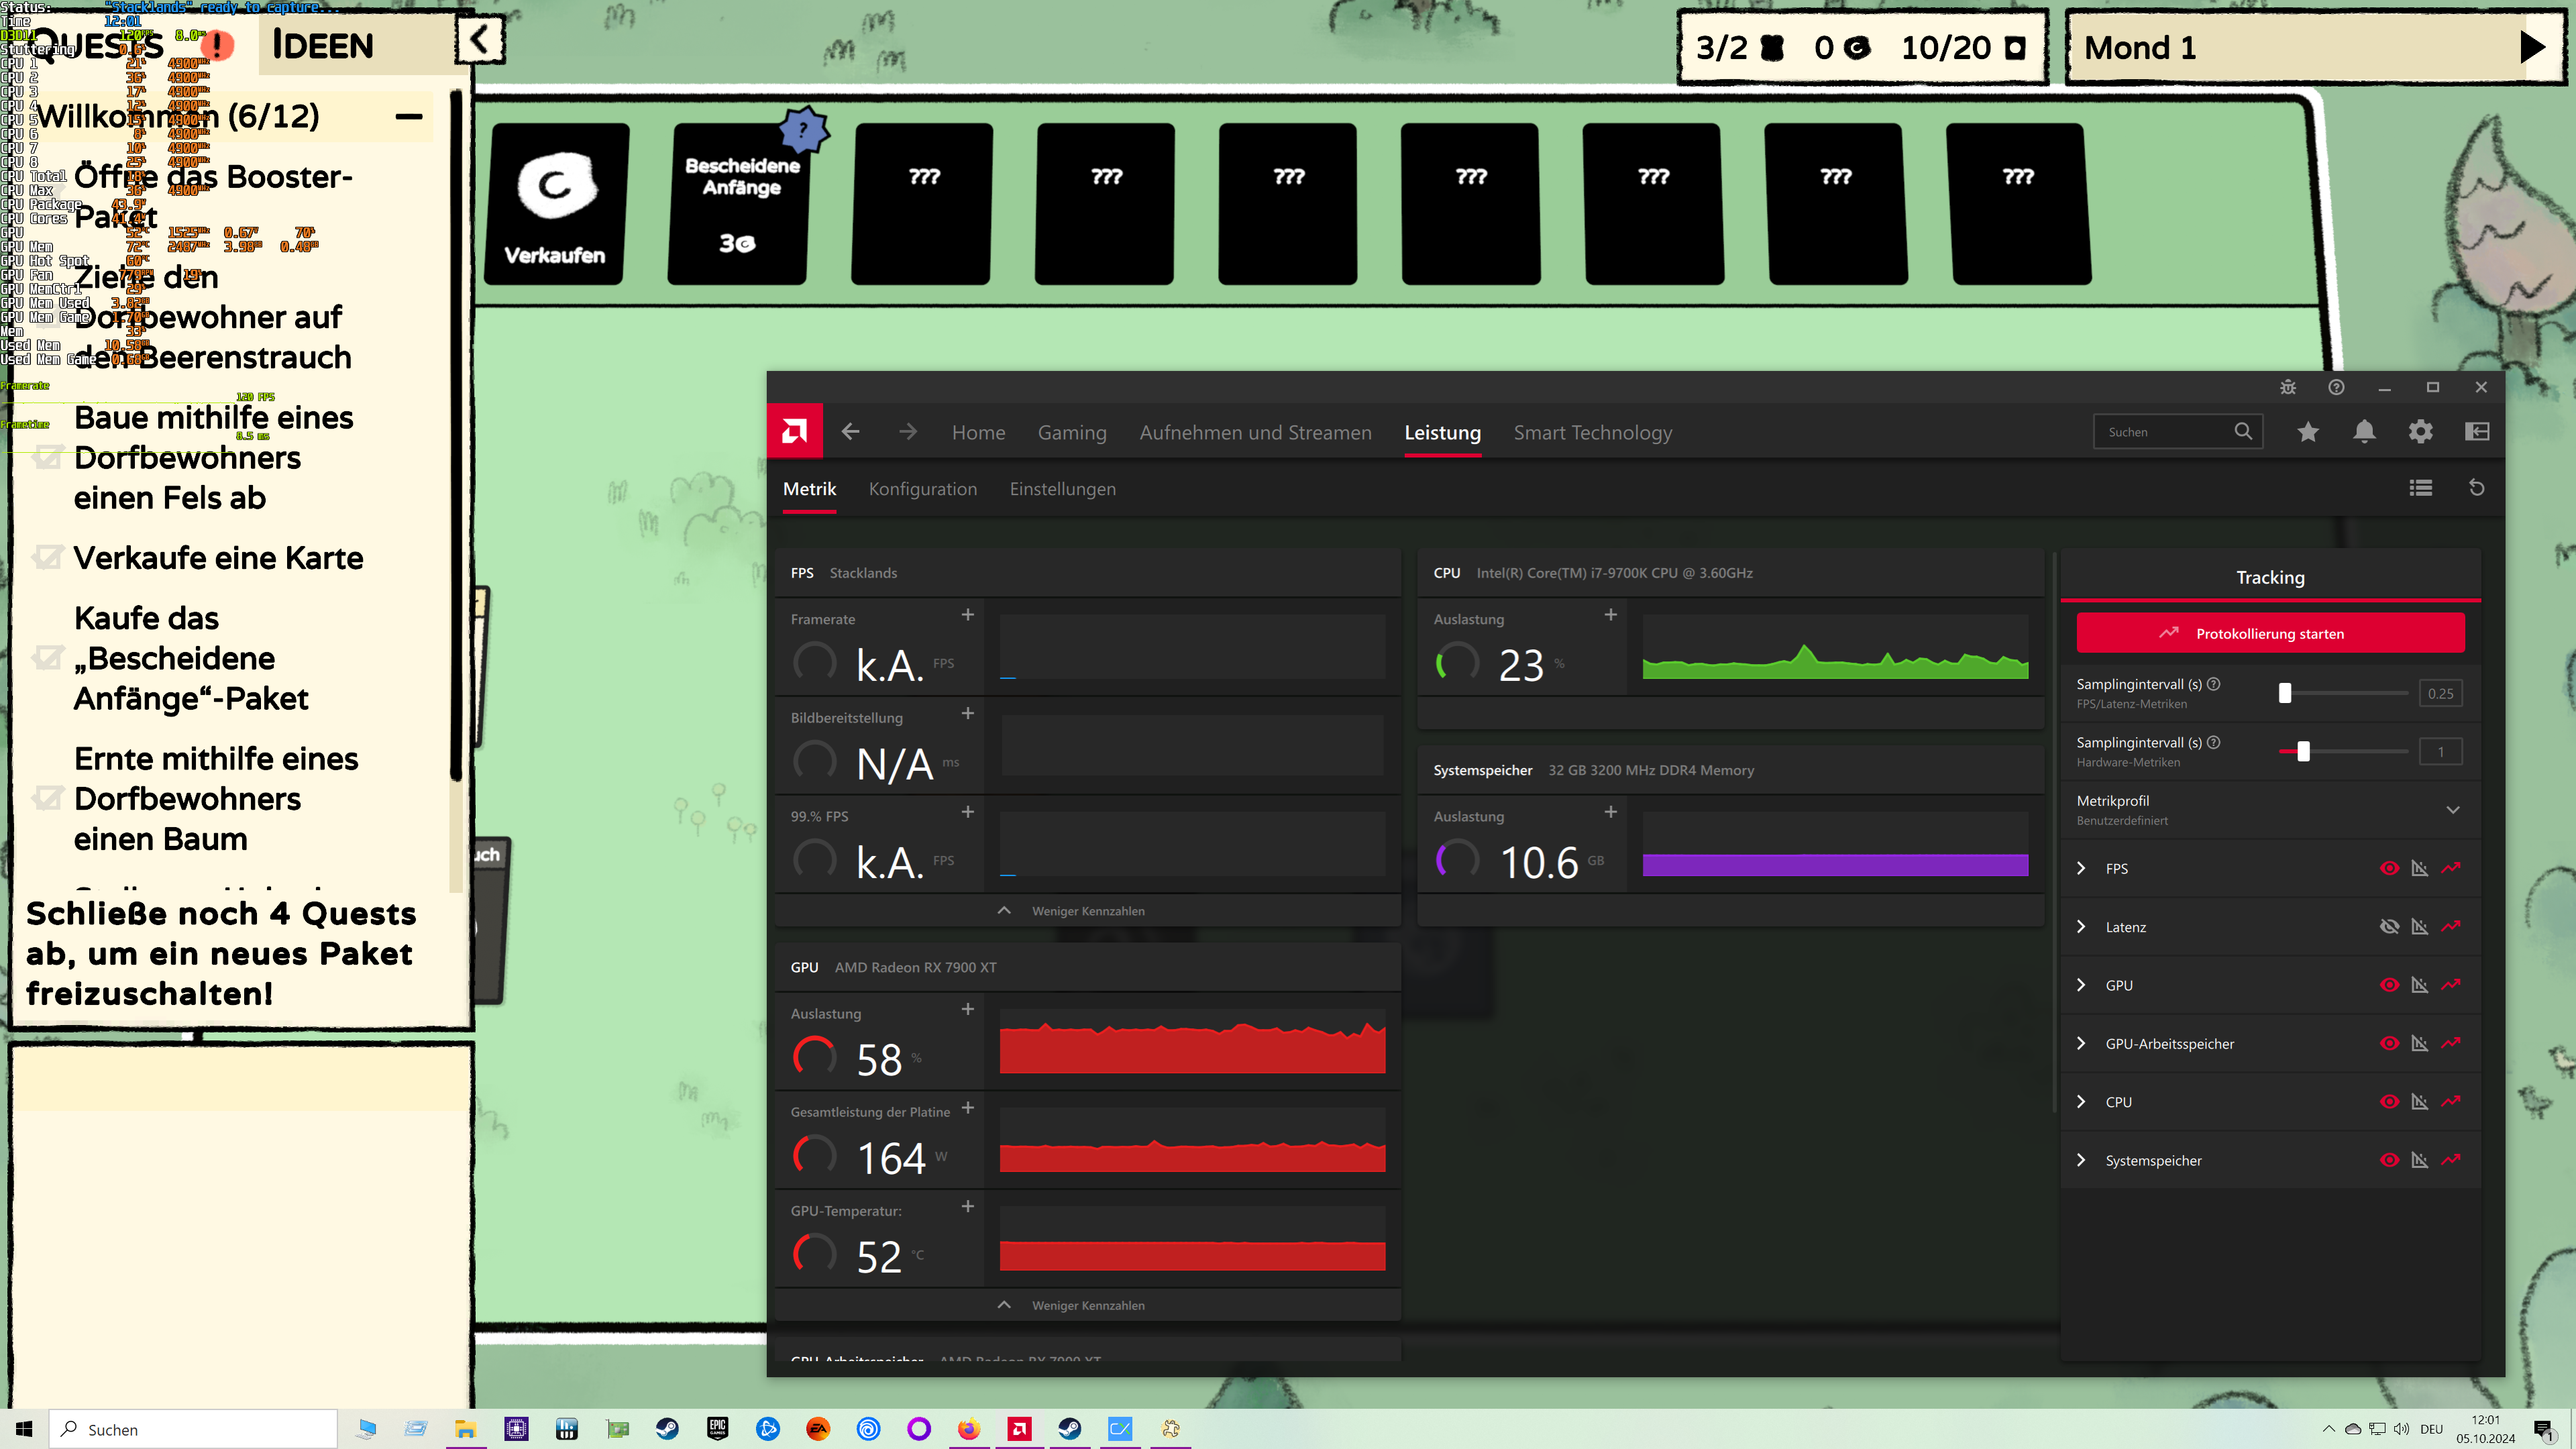Expand the Systemspeicher tracking section
The height and width of the screenshot is (1449, 2576).
click(2081, 1160)
